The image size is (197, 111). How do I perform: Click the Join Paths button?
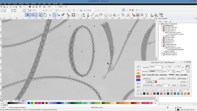pyautogui.click(x=162, y=78)
